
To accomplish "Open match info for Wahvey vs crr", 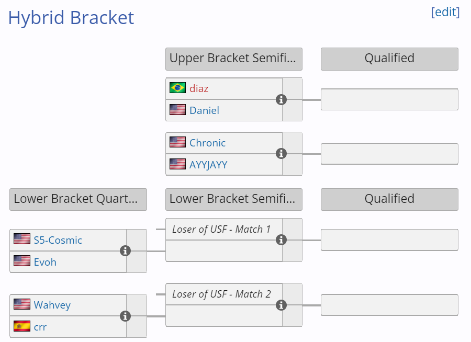I will coord(125,316).
